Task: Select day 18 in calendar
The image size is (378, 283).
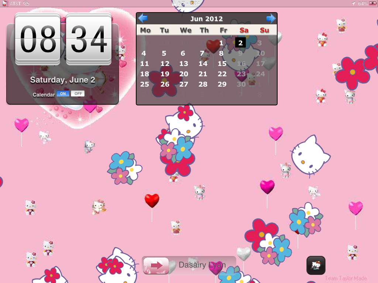Action: pyautogui.click(x=144, y=74)
